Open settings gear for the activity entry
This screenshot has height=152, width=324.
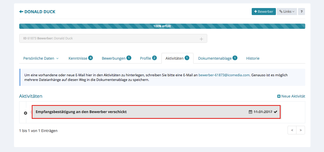[x=25, y=113]
